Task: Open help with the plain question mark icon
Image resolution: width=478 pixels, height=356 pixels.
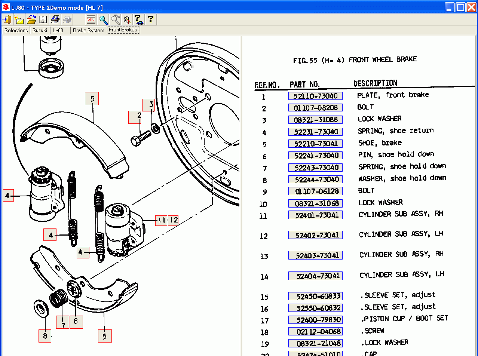Action: [151, 19]
